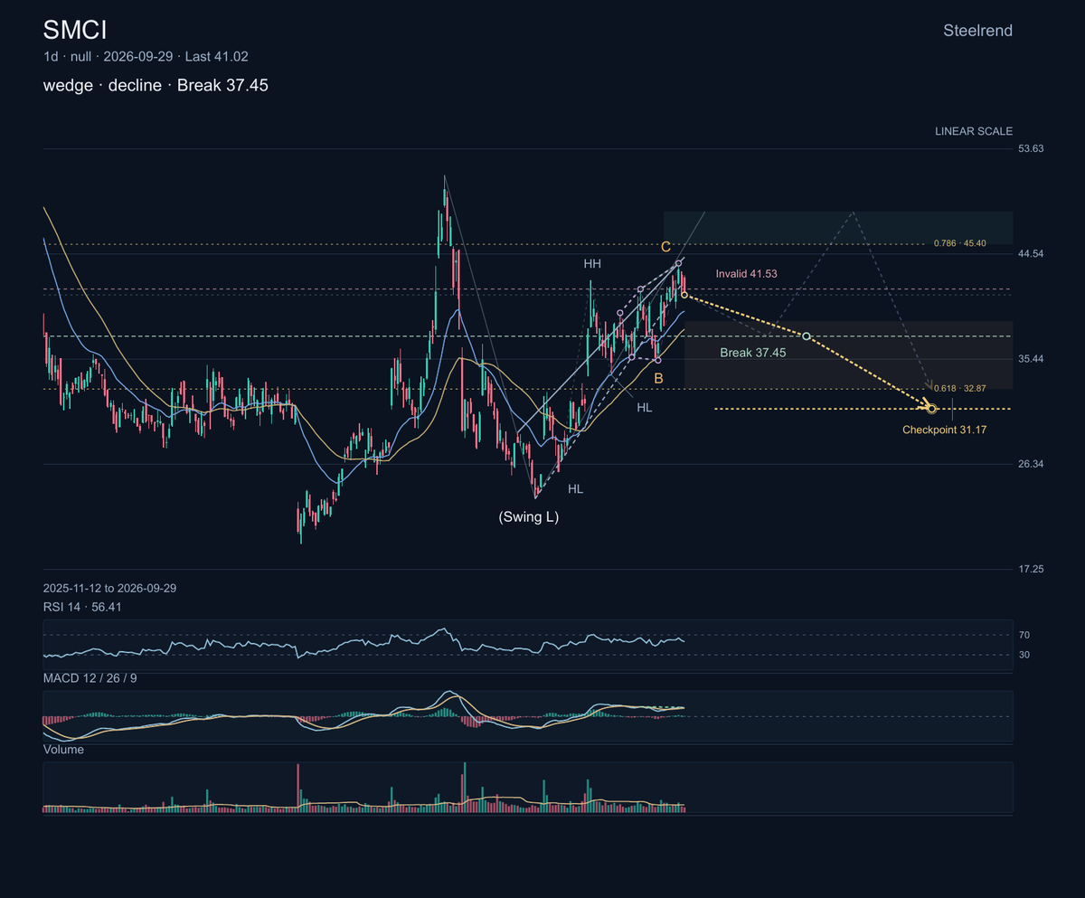This screenshot has width=1085, height=898.
Task: Click the HL label near Swing L
Action: (x=576, y=488)
